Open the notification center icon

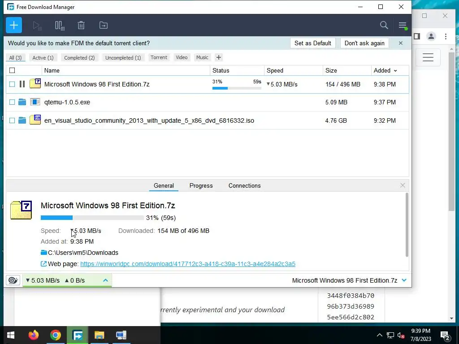click(x=445, y=336)
